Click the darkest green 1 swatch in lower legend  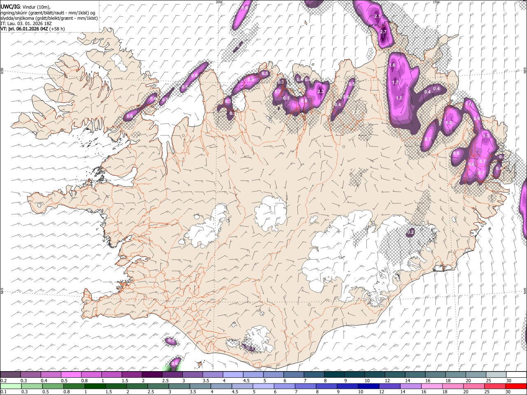pyautogui.click(x=96, y=386)
